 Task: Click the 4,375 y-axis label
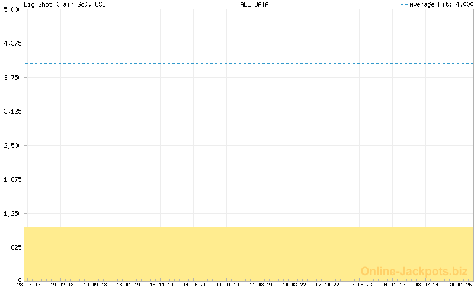[12, 43]
